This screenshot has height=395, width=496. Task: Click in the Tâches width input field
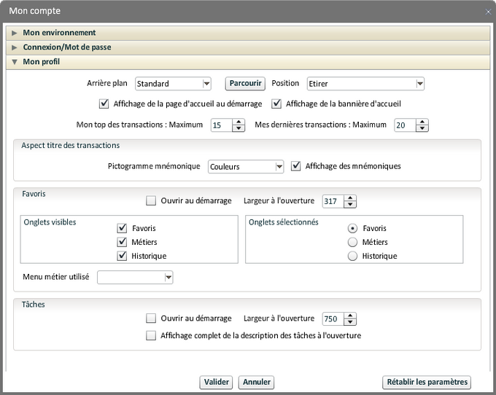pyautogui.click(x=331, y=318)
